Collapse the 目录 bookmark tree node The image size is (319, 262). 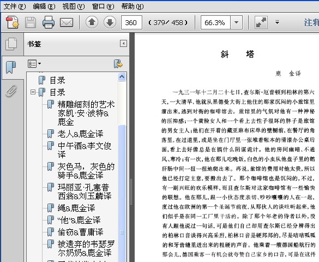(33, 92)
